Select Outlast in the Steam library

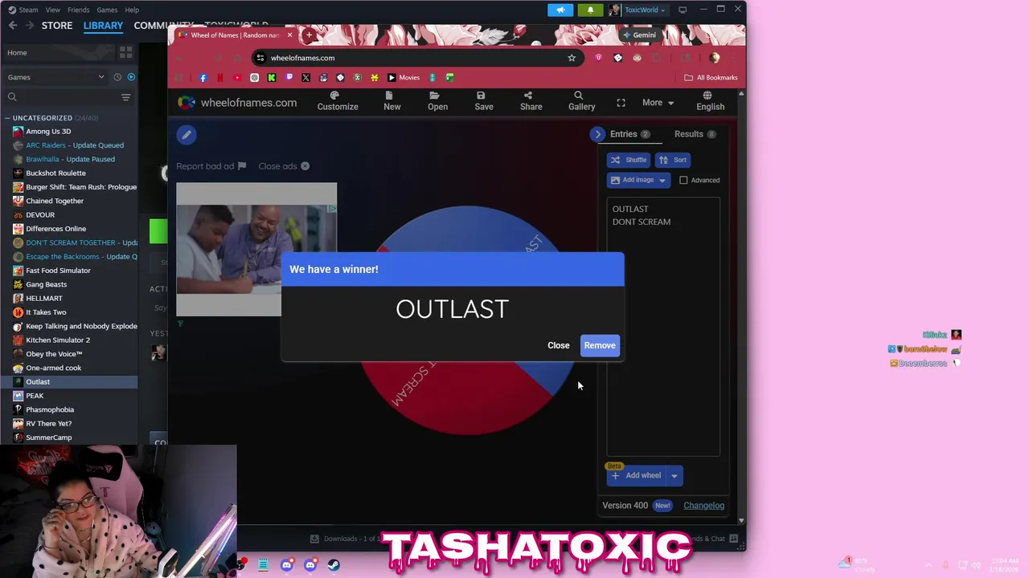click(x=69, y=382)
